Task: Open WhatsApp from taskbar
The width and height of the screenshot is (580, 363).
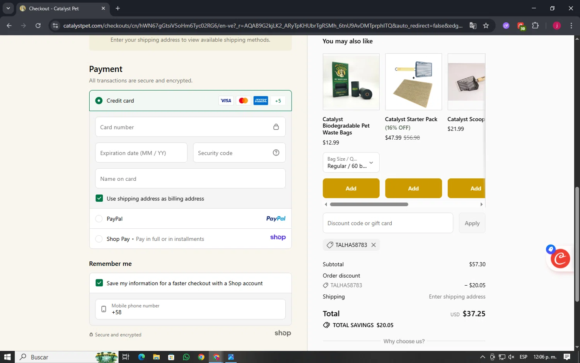Action: pos(186,357)
